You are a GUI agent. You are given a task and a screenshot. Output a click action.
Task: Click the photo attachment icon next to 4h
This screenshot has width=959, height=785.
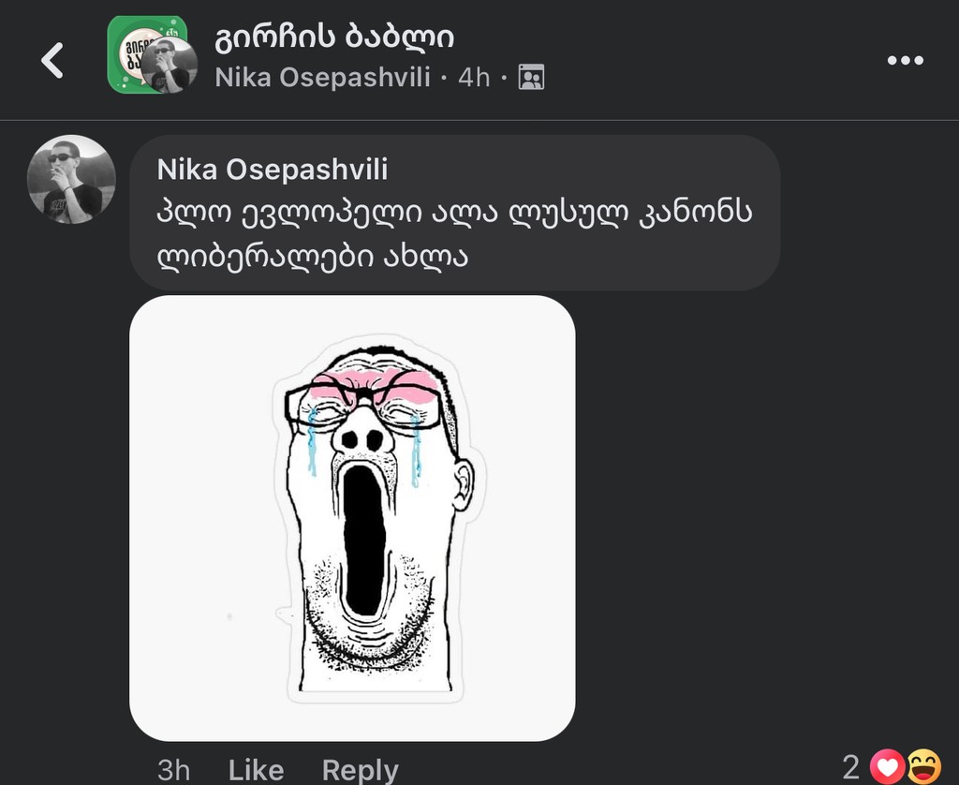tap(532, 79)
